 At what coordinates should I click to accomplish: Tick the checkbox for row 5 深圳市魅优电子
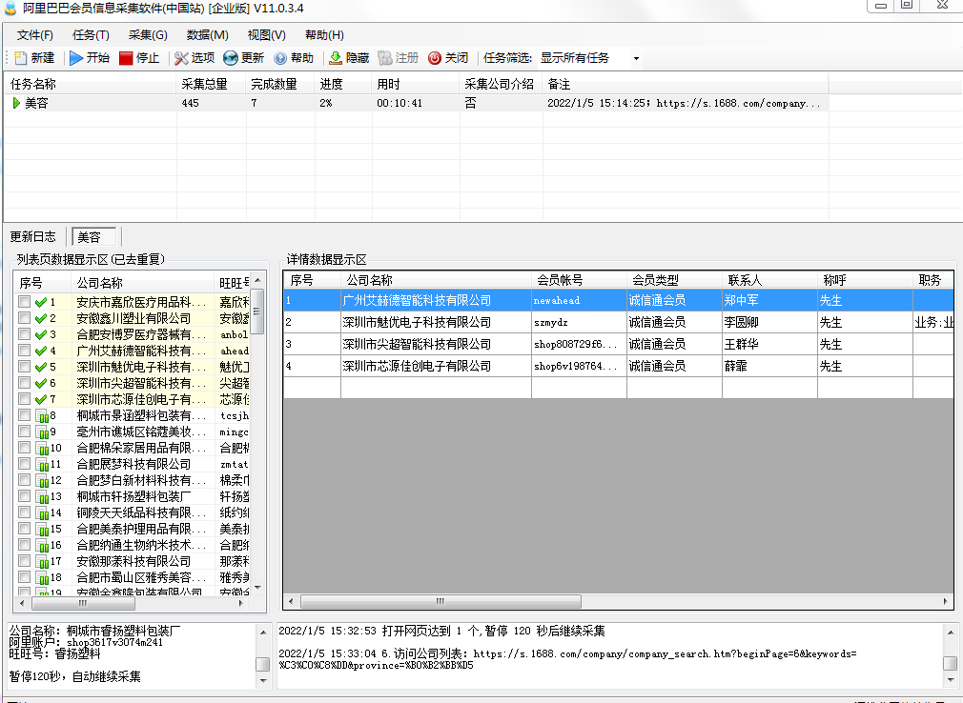click(x=24, y=367)
